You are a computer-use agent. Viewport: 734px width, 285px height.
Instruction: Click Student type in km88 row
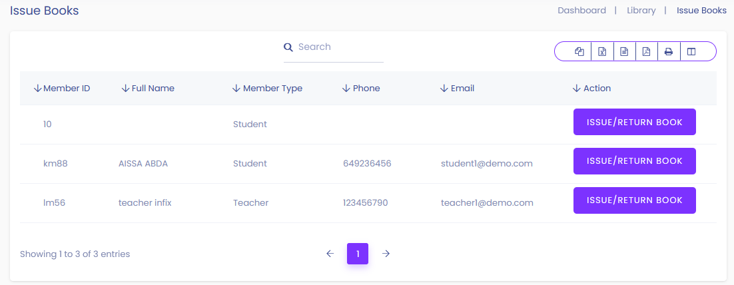point(250,163)
